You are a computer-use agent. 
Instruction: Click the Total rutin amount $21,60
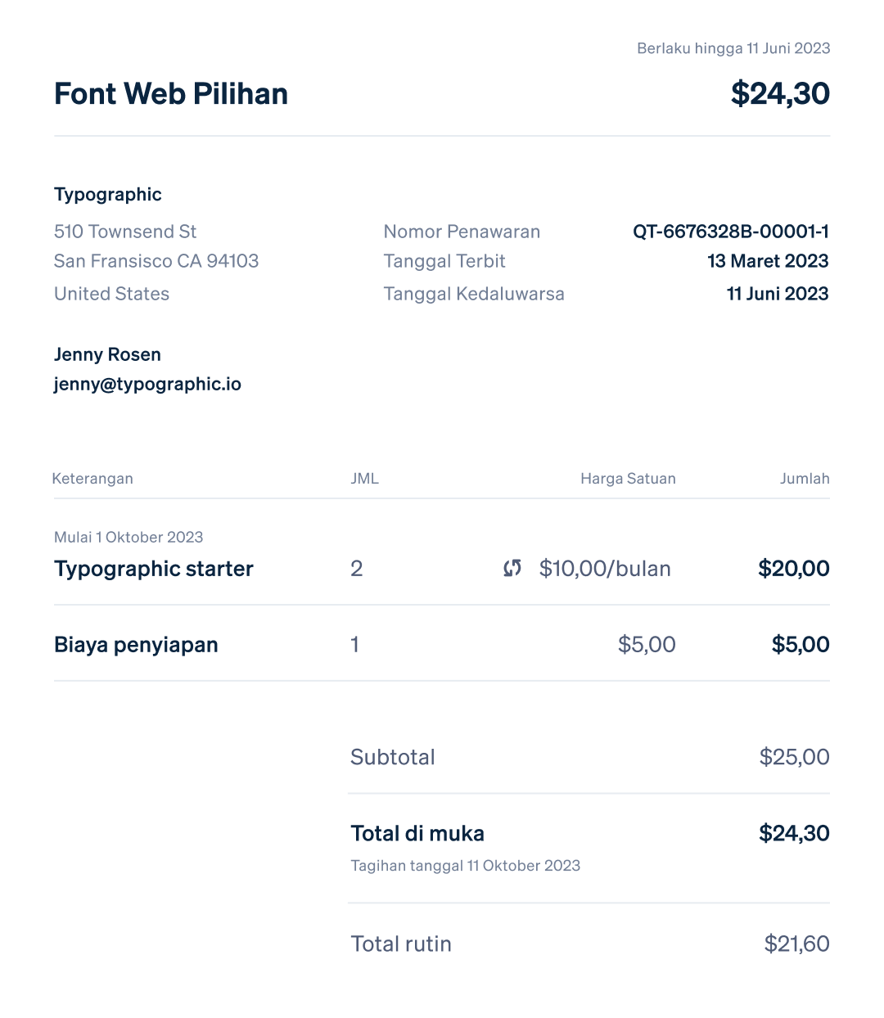(796, 944)
